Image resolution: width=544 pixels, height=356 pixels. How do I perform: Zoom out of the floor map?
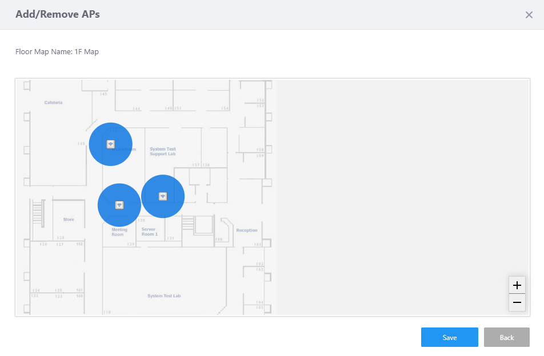tap(517, 302)
